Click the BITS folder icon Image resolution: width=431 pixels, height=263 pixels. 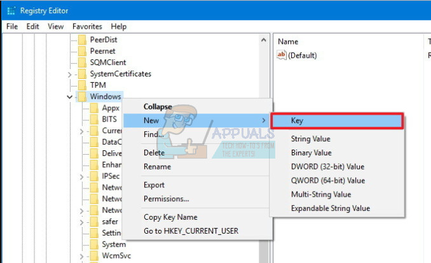click(94, 119)
